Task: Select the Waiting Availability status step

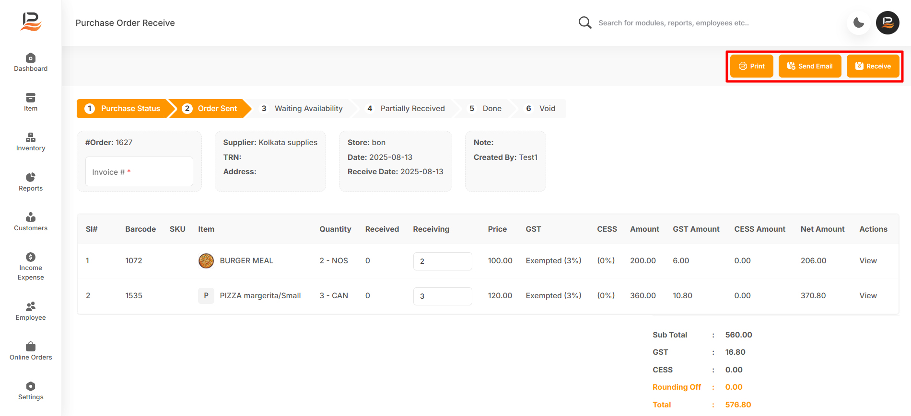Action: pyautogui.click(x=302, y=109)
